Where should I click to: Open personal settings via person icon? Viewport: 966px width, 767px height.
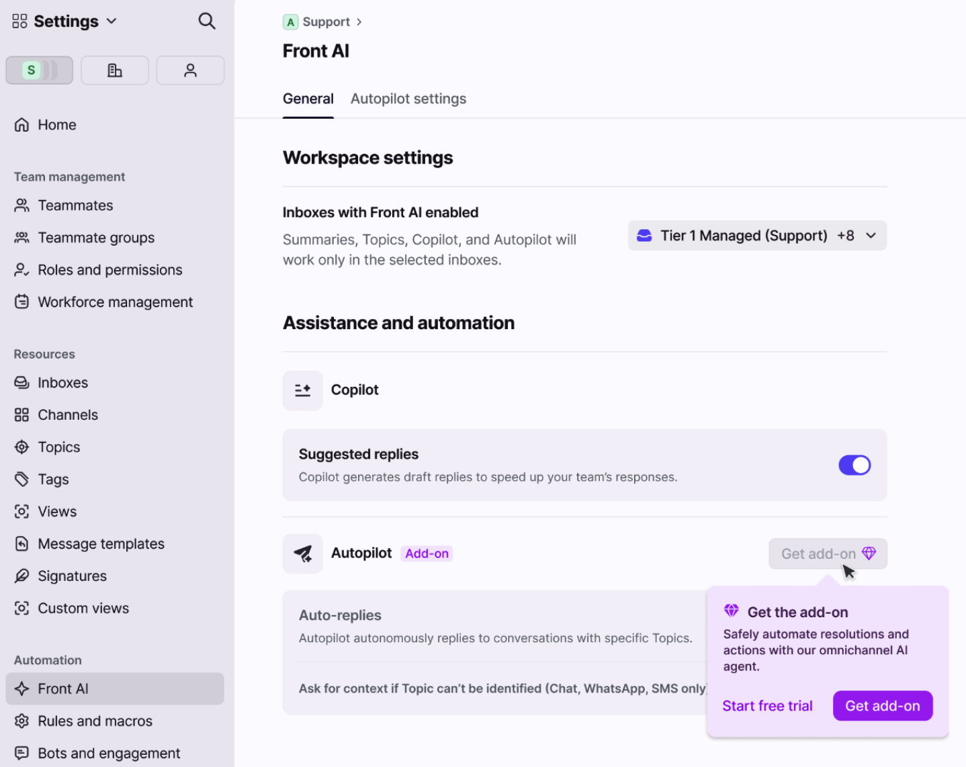(x=190, y=71)
